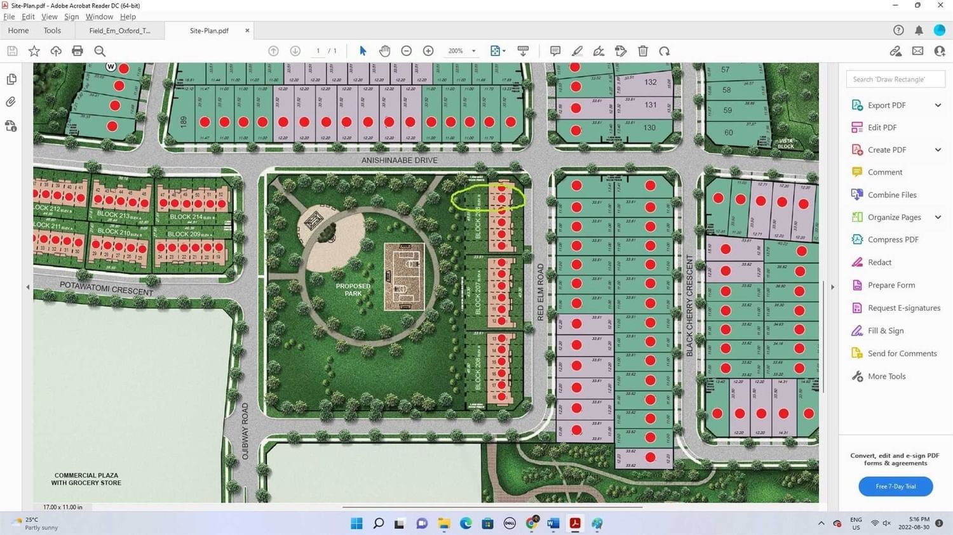Viewport: 953px width, 535px height.
Task: Expand the Export PDF options
Action: tap(938, 105)
